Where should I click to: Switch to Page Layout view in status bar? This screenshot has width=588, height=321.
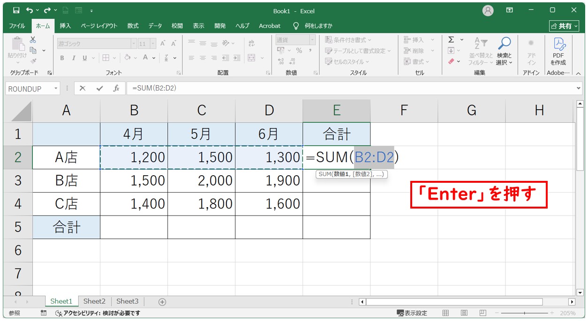(464, 313)
